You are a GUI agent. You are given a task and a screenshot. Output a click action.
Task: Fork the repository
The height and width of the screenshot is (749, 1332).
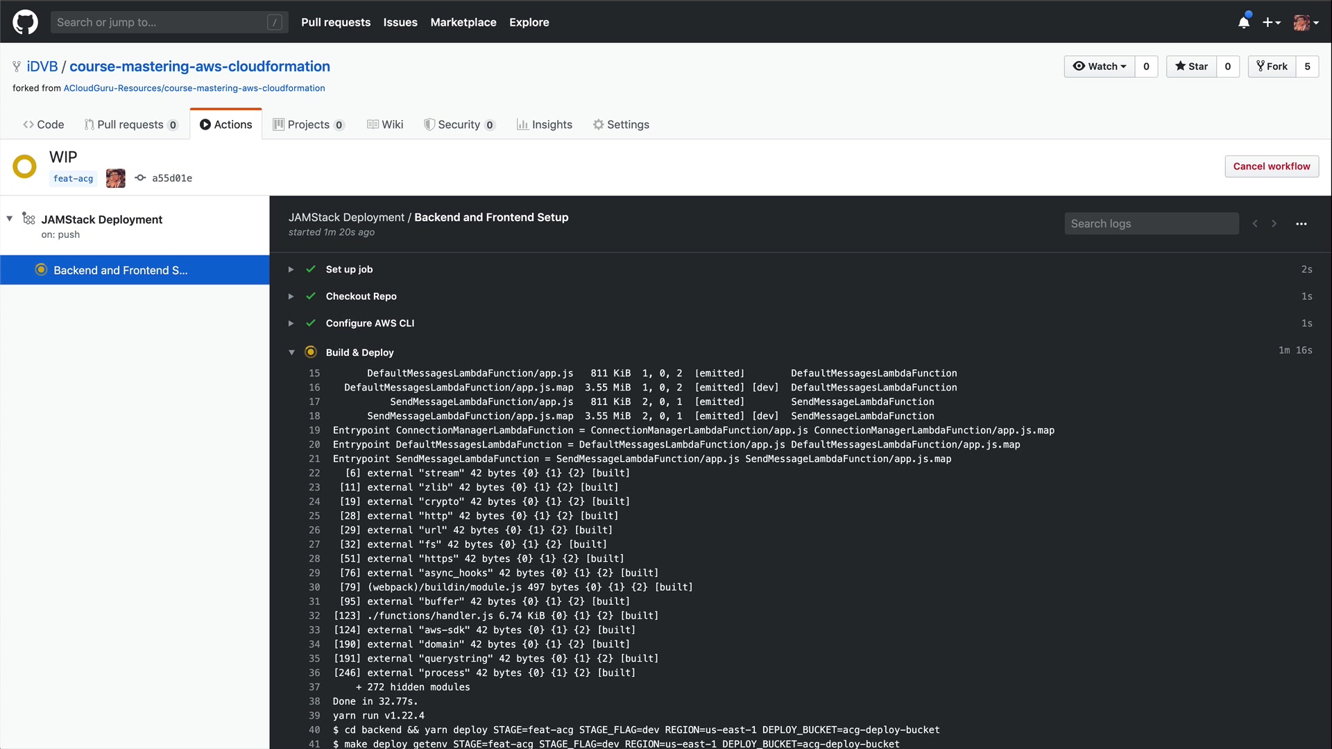[1272, 67]
